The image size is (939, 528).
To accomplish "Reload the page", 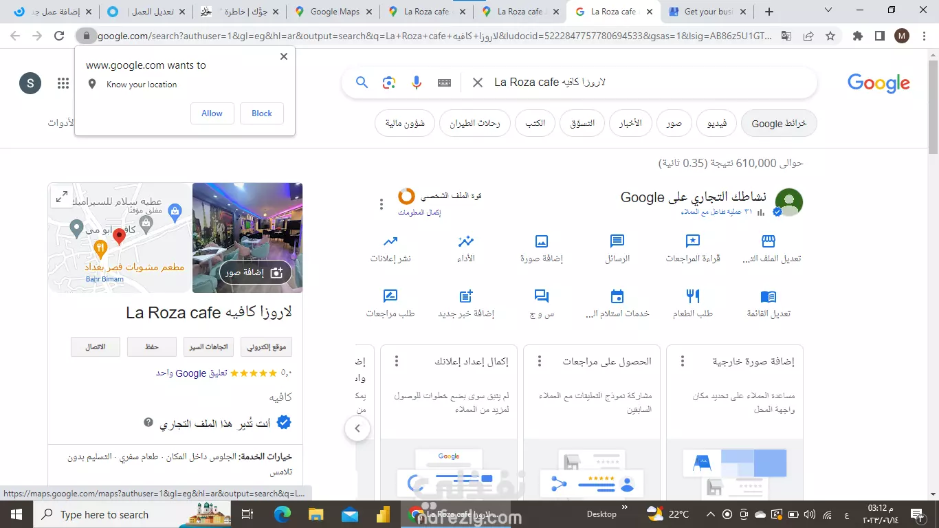I will 59,36.
